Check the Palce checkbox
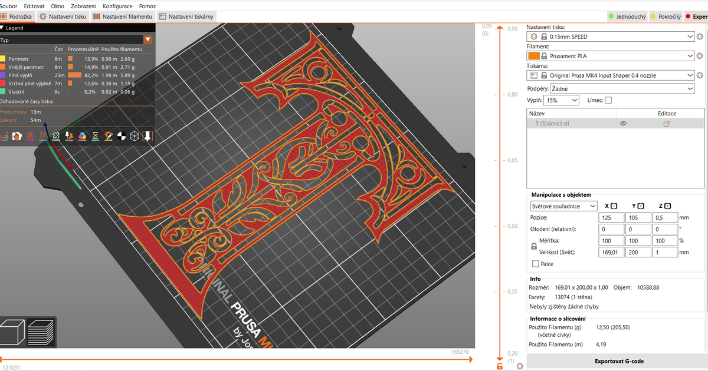708x371 pixels. pos(536,264)
